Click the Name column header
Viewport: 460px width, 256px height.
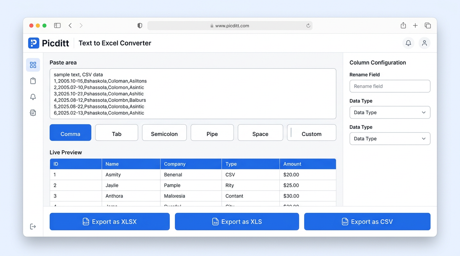click(131, 164)
